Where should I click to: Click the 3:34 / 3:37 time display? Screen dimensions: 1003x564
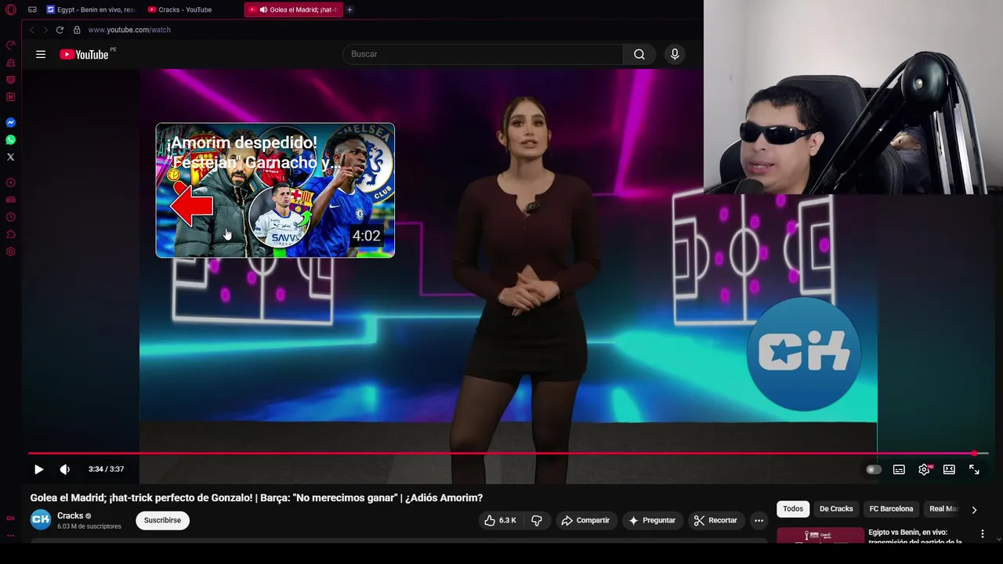tap(106, 469)
